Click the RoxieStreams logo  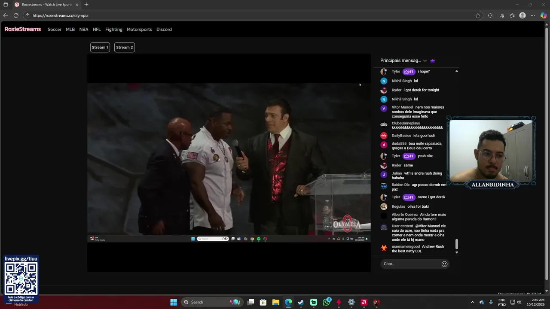click(23, 29)
